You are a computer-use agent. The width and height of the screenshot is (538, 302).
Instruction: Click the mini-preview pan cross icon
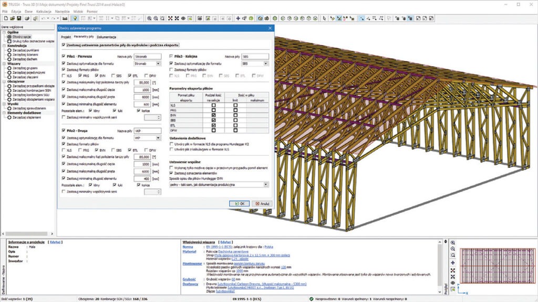pos(452,263)
